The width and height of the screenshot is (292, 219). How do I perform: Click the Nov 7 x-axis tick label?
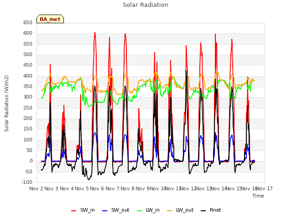(x=112, y=188)
